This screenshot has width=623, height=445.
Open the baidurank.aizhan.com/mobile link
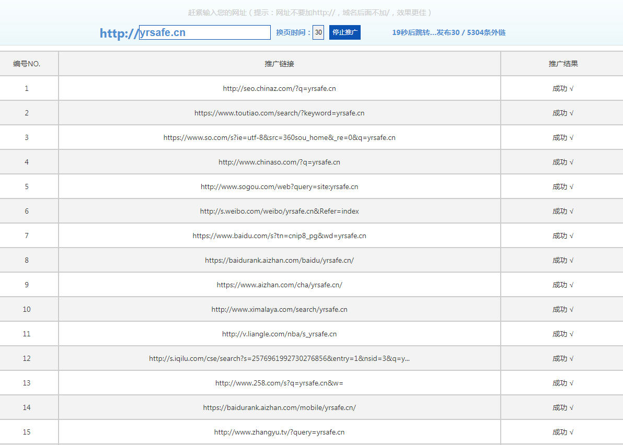pyautogui.click(x=279, y=407)
